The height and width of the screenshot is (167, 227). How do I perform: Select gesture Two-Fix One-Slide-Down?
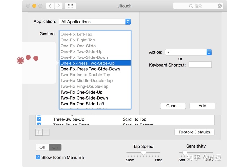[x=95, y=98]
